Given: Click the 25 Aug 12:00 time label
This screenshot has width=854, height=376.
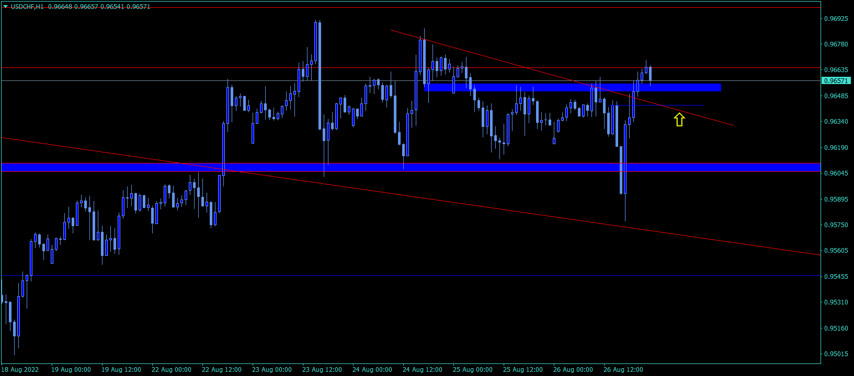Looking at the screenshot, I should [523, 370].
